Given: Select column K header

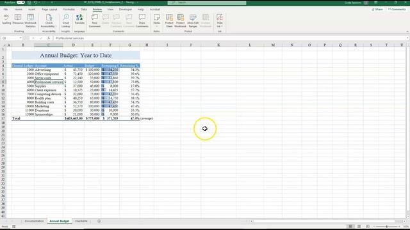Looking at the screenshot, I should point(218,45).
